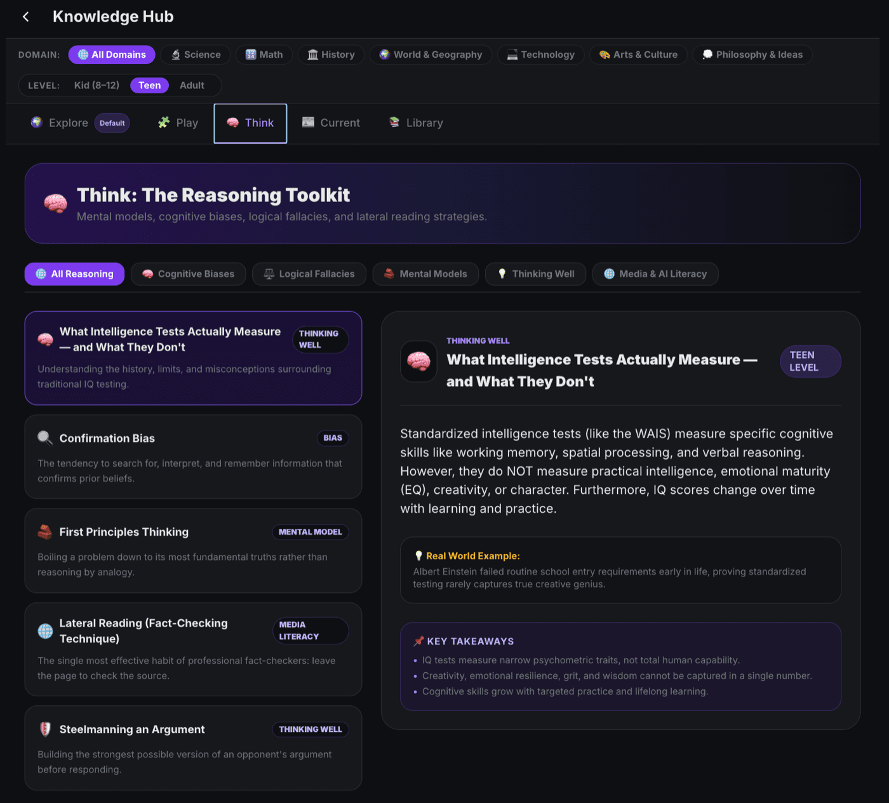The height and width of the screenshot is (803, 889).
Task: Click the brick icon on First Principles Thinking
Action: click(45, 532)
